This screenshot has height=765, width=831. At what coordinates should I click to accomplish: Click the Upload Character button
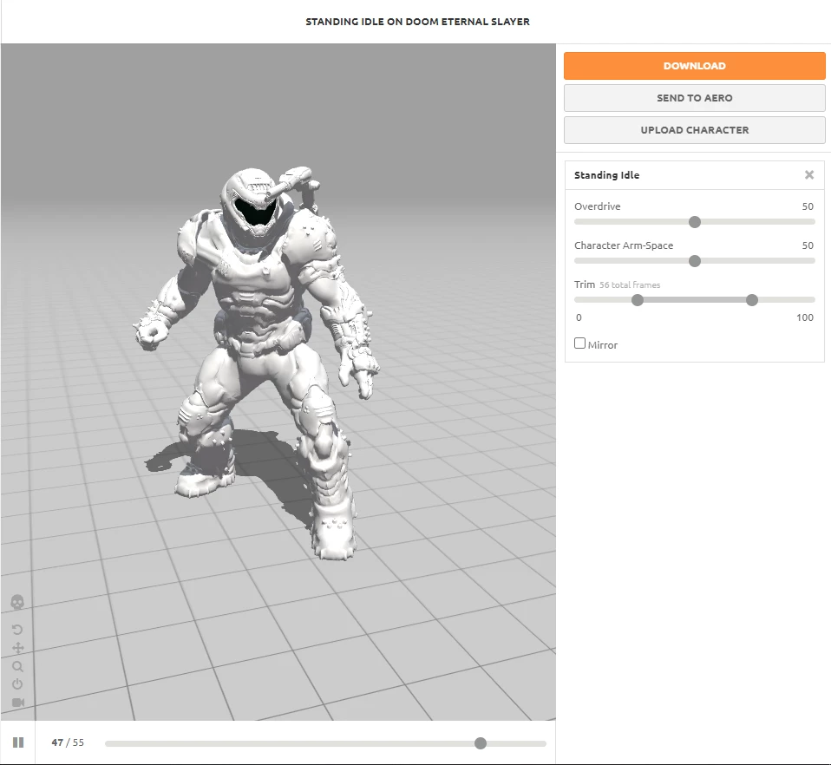tap(694, 130)
